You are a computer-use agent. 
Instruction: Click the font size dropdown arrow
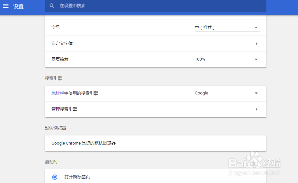[x=256, y=28]
